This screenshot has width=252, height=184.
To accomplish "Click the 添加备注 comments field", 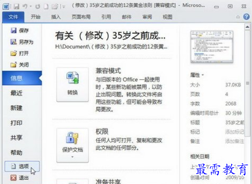I will (235, 141).
